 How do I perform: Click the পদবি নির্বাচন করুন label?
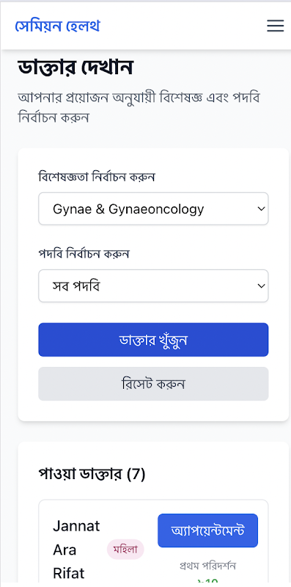click(x=84, y=254)
